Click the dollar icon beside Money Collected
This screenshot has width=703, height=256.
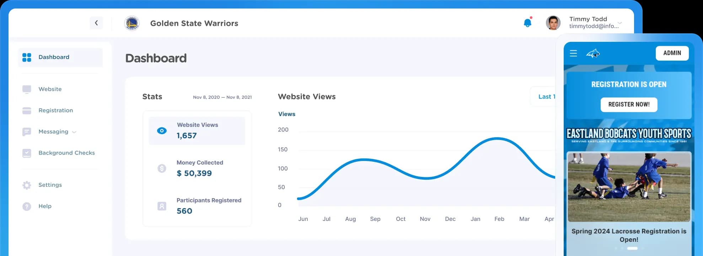(x=162, y=168)
